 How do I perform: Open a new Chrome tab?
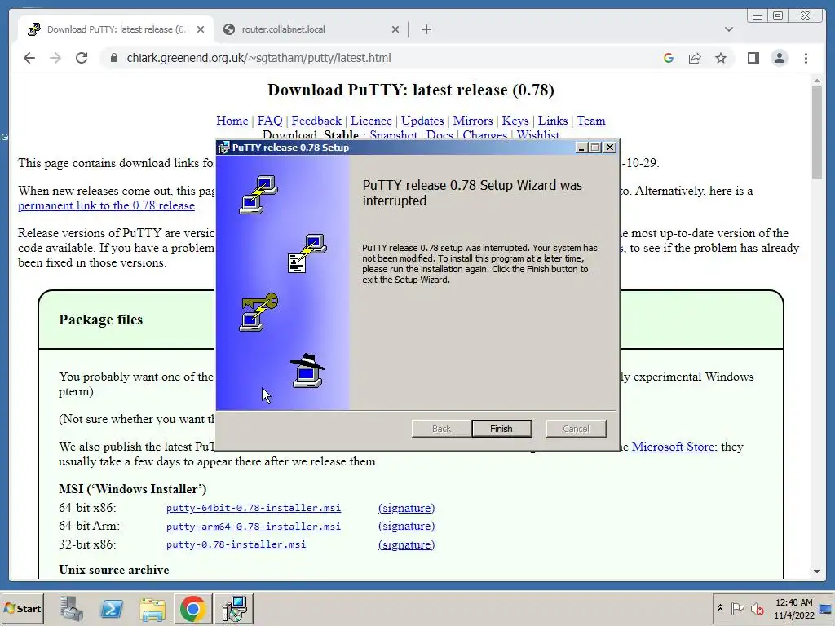426,29
